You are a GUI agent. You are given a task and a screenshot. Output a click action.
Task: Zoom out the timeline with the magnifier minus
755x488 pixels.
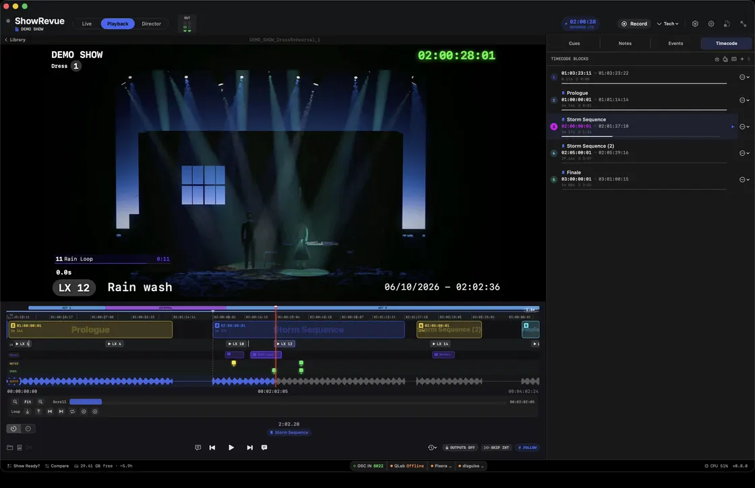coord(15,402)
